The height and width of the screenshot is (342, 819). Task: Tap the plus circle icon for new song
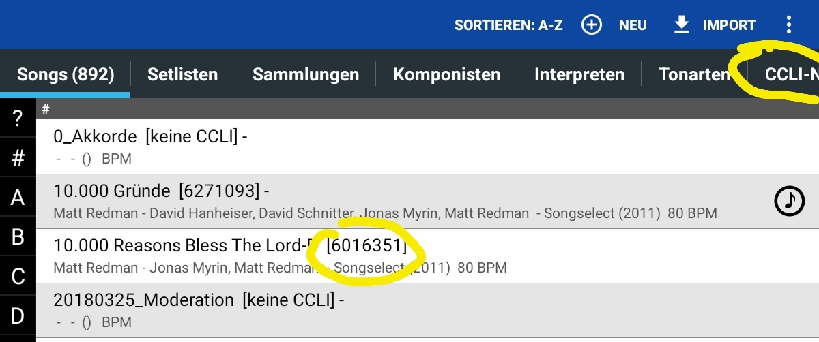[592, 25]
